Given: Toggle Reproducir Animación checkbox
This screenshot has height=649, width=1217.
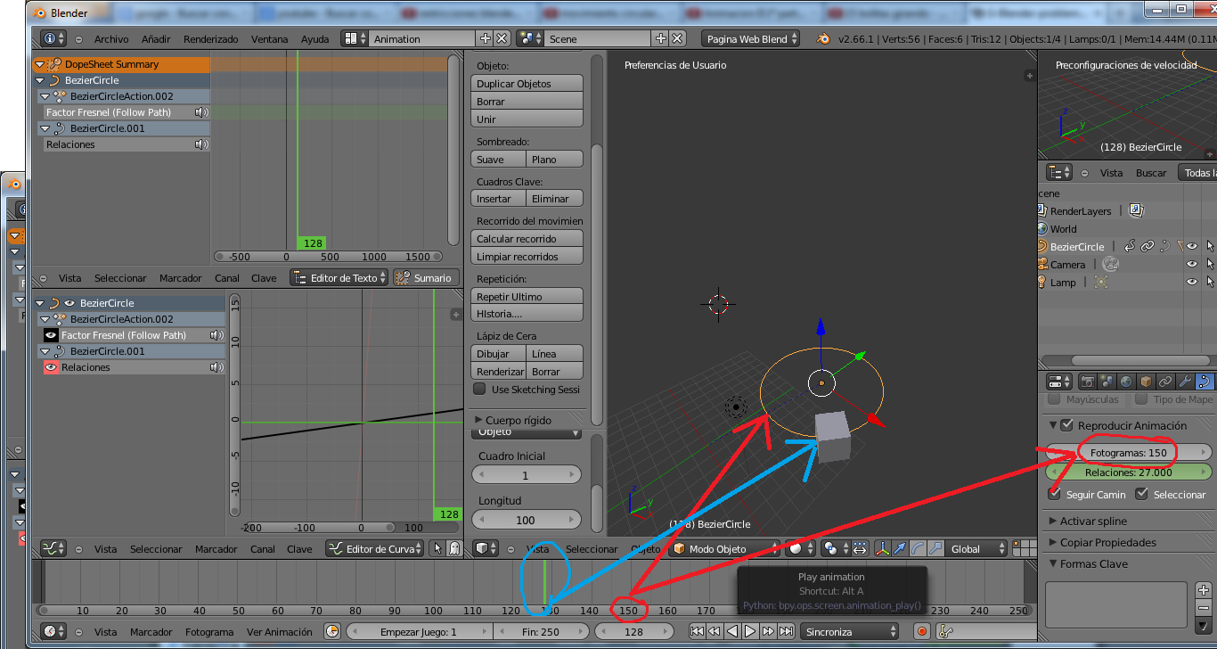Looking at the screenshot, I should coord(1066,425).
